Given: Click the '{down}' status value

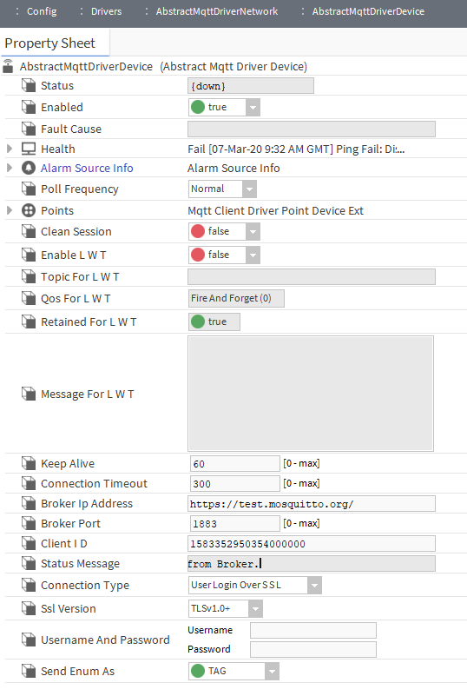Looking at the screenshot, I should point(251,86).
